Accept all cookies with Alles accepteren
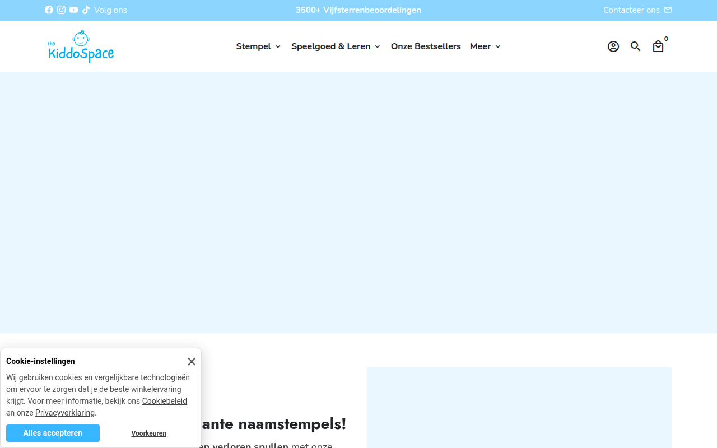The image size is (717, 448). coord(53,433)
